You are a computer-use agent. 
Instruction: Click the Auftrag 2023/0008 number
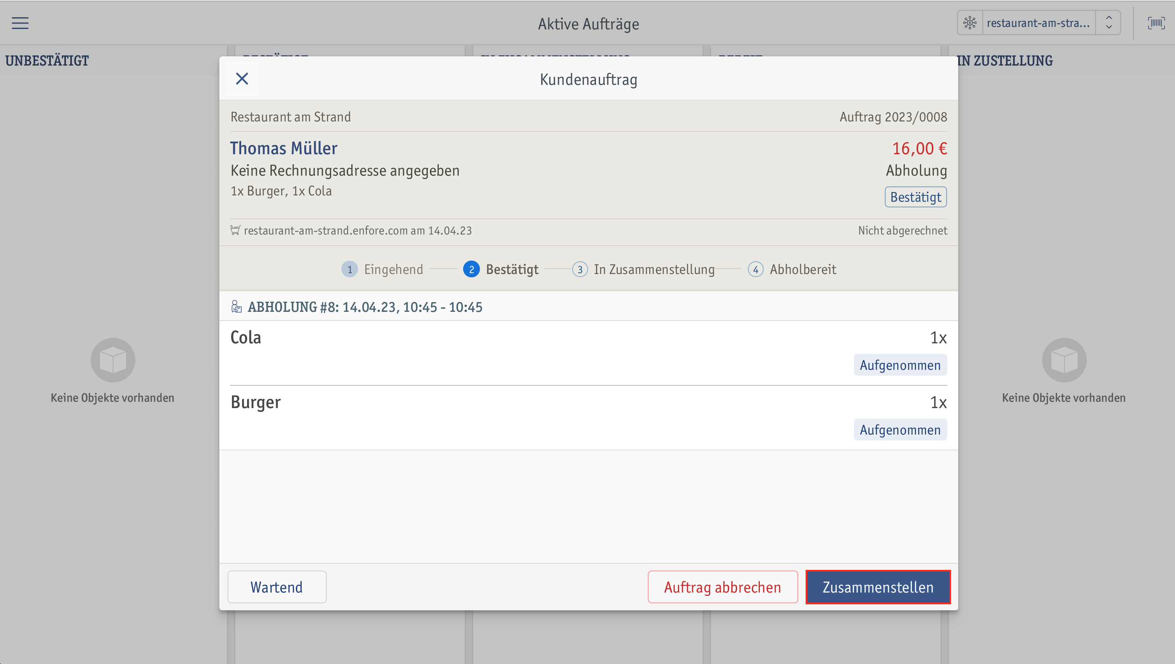click(893, 117)
